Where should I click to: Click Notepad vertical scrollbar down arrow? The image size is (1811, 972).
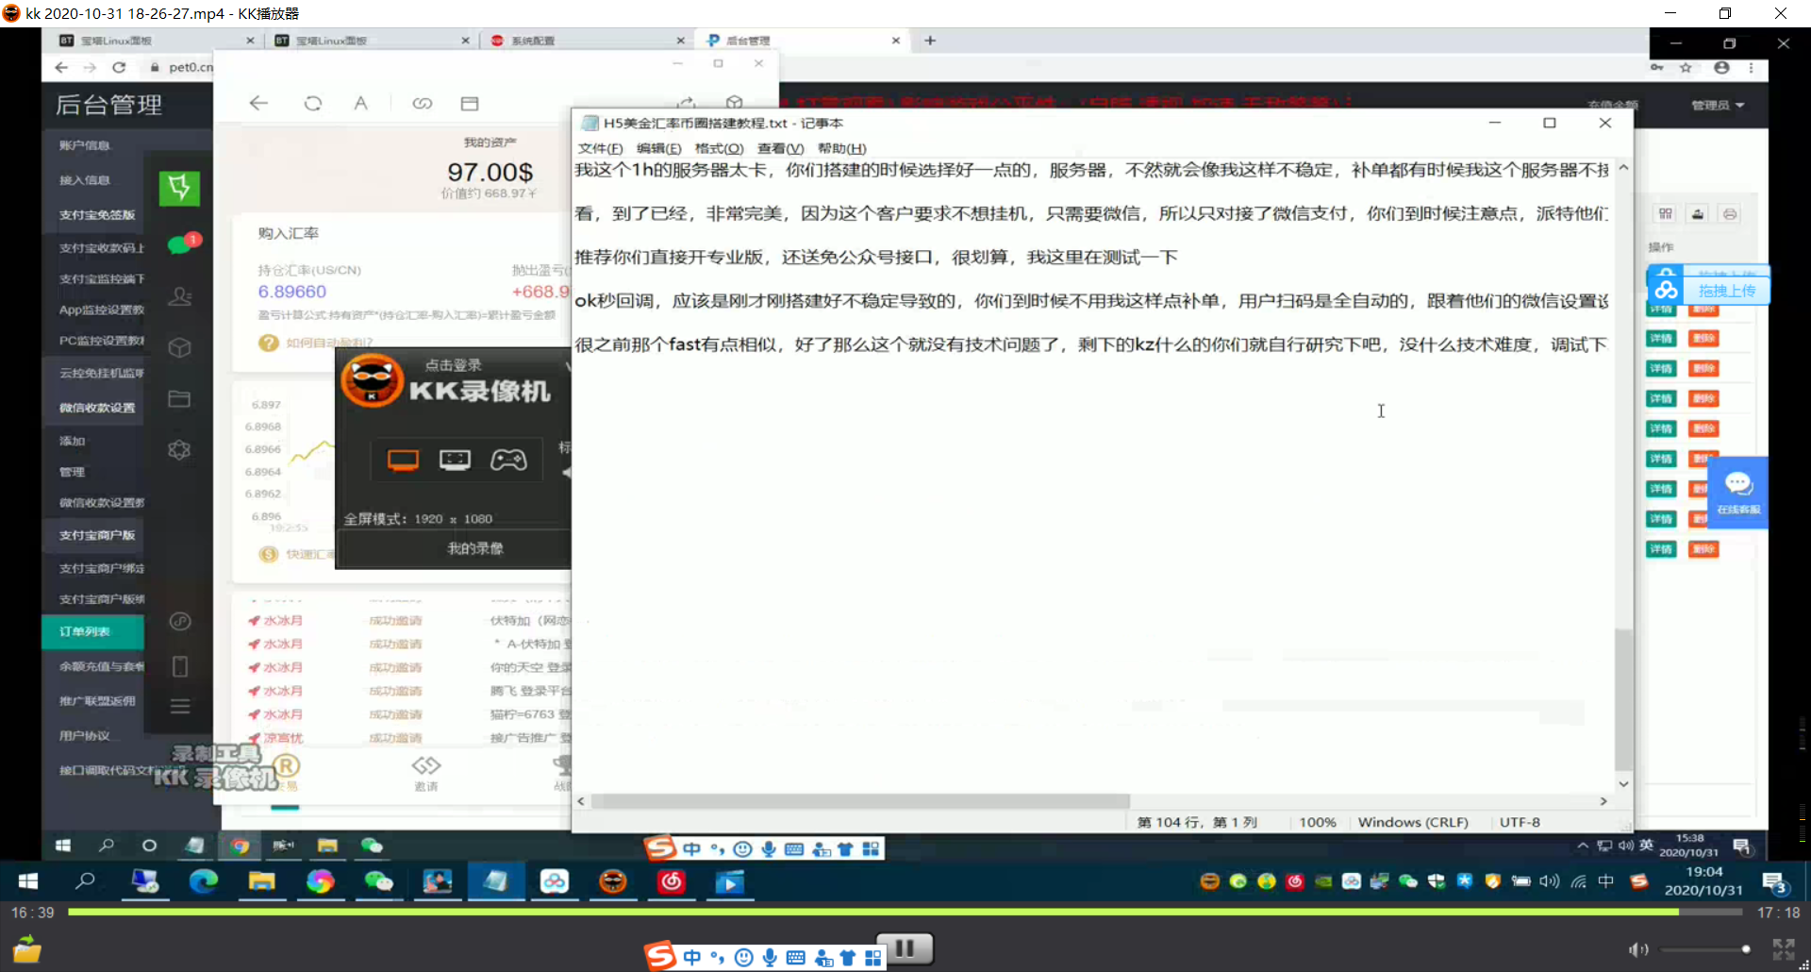1623,783
